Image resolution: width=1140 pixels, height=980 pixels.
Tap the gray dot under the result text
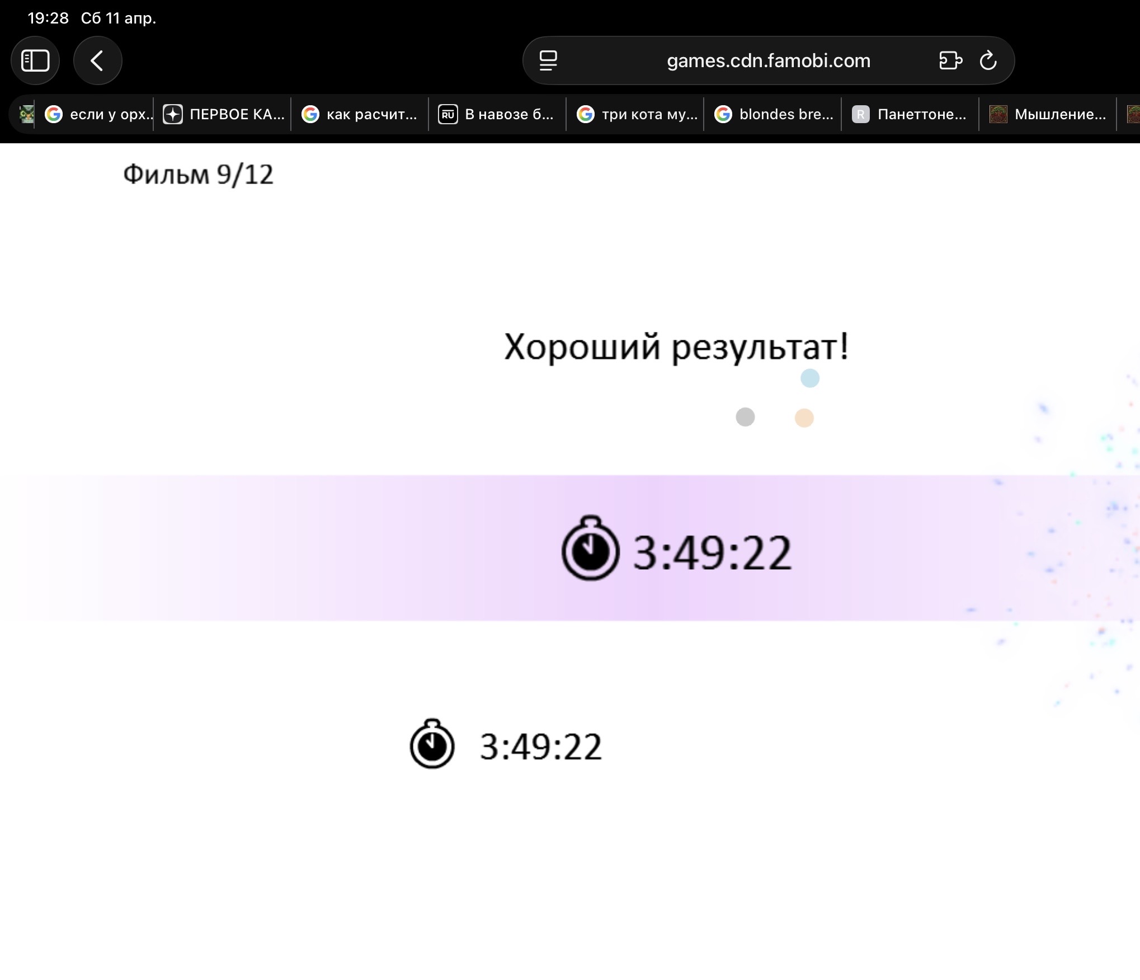click(745, 417)
